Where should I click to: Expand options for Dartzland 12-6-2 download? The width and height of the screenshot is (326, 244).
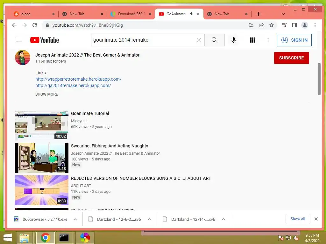point(149,219)
